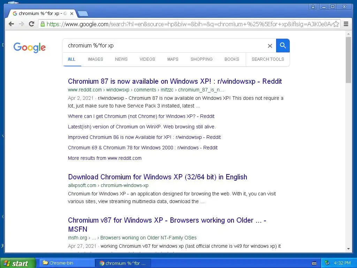This screenshot has width=357, height=268.
Task: Open Chromium 87 now available Reddit result
Action: (x=175, y=81)
